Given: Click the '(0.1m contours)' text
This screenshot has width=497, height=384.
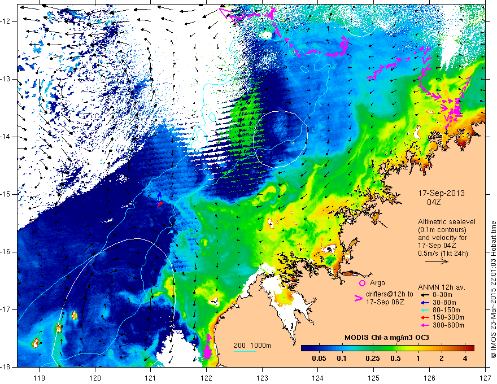Looking at the screenshot, I should click(442, 230).
